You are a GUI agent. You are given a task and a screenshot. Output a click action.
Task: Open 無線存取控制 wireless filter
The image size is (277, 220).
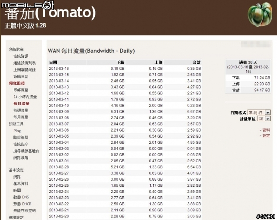tap(24, 211)
